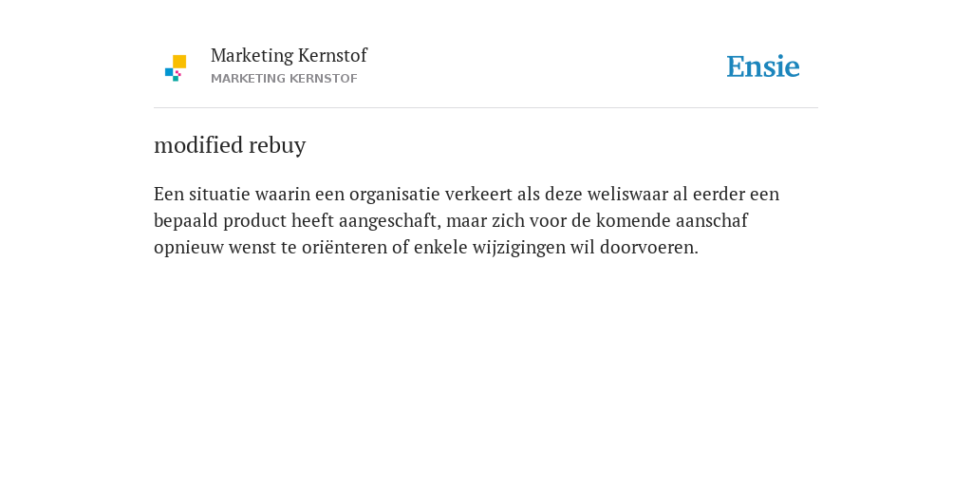Image resolution: width=972 pixels, height=486 pixels.
Task: Click the first line of the definition
Action: pyautogui.click(x=466, y=195)
